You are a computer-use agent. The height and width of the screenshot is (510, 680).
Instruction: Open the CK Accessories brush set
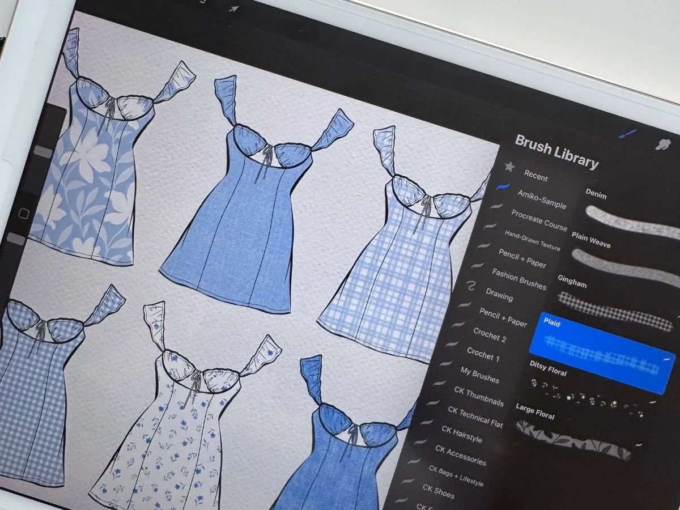click(x=460, y=454)
